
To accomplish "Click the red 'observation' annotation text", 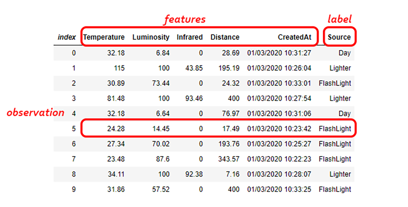I will coord(36,113).
